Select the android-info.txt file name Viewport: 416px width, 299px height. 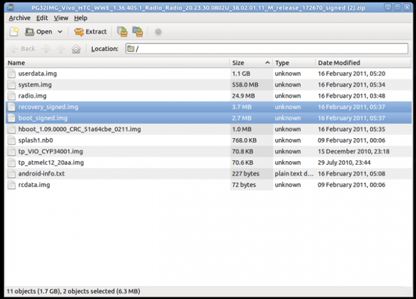42,174
